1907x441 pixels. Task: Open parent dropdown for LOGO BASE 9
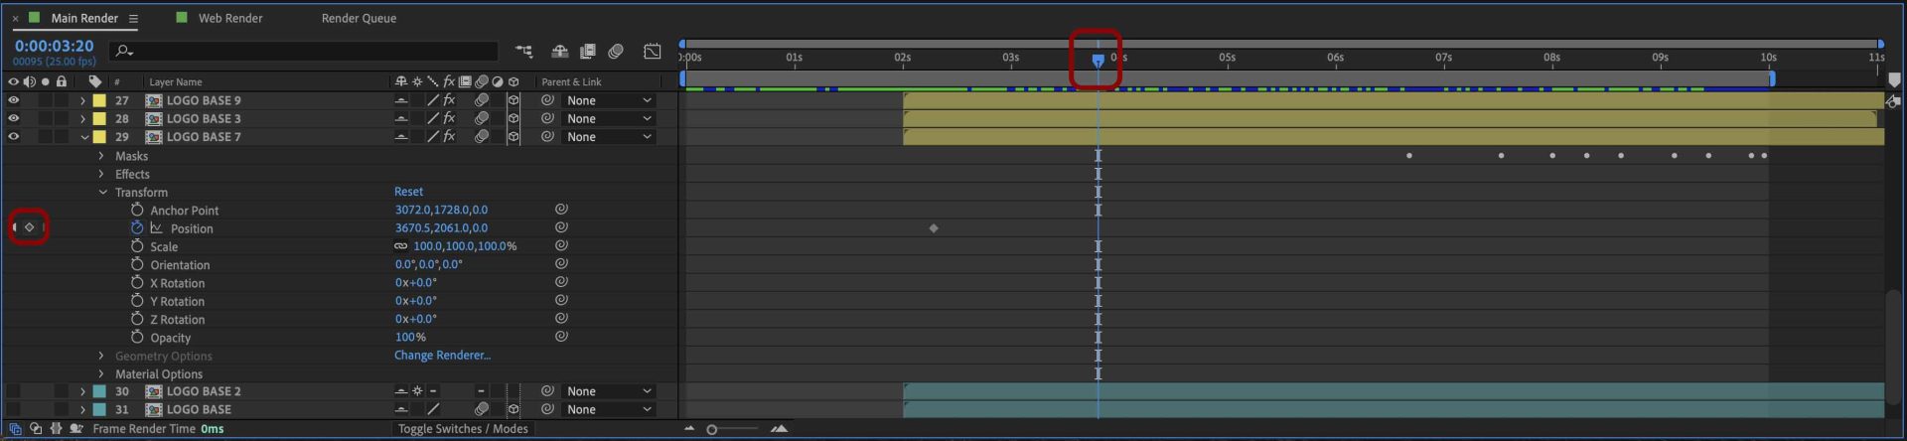pyautogui.click(x=608, y=100)
